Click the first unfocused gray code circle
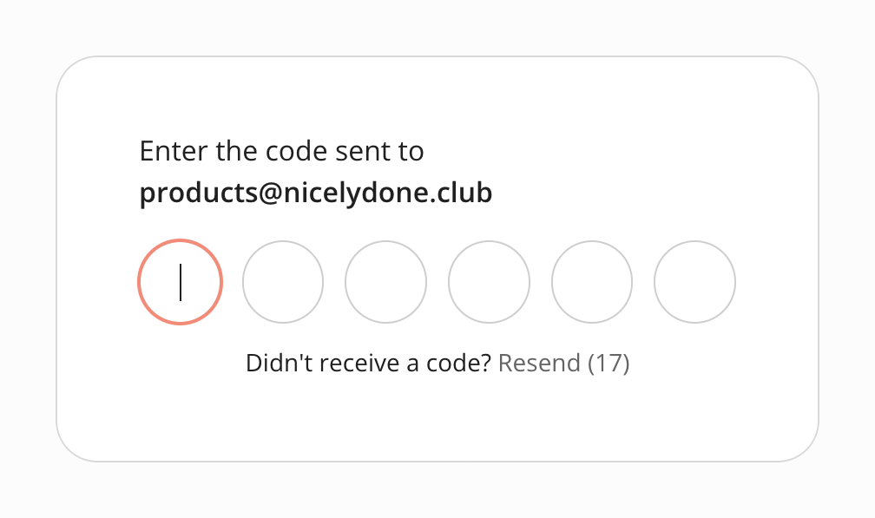Viewport: 875px width, 518px height. tap(283, 282)
